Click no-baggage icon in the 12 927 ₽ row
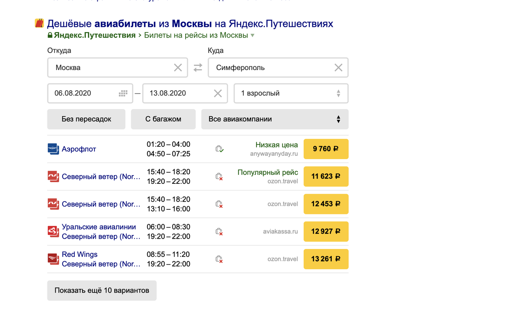 pos(219,232)
